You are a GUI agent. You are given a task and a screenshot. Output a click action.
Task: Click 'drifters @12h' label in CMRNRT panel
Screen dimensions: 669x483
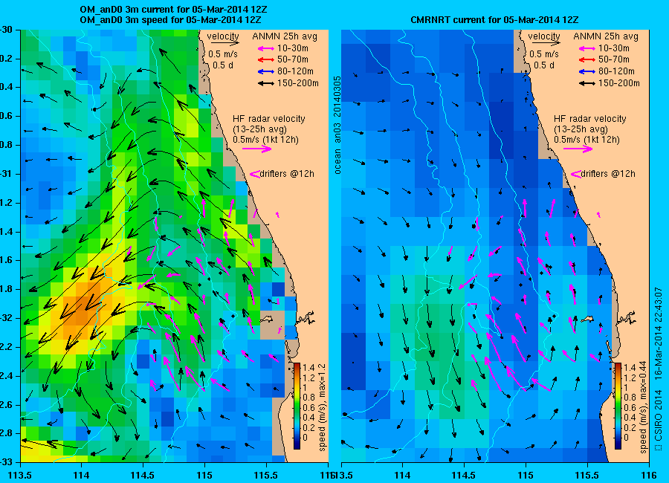(608, 174)
